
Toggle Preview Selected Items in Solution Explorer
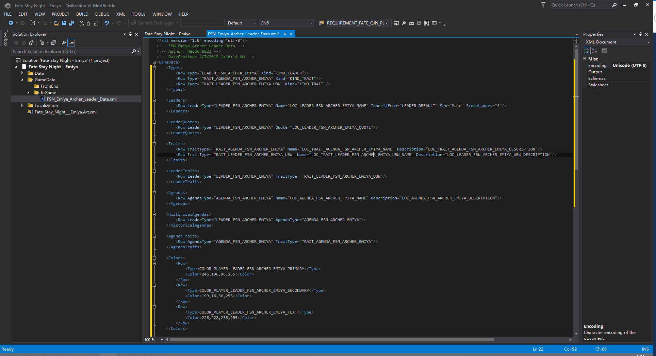point(71,43)
